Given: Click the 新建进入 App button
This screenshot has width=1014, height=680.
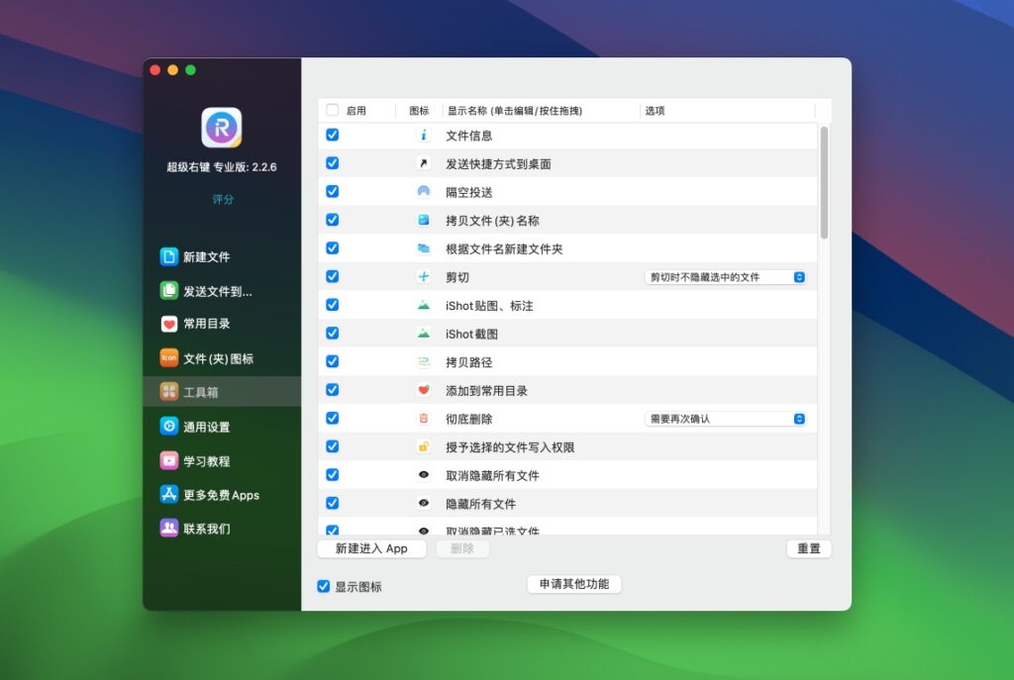Looking at the screenshot, I should 371,548.
